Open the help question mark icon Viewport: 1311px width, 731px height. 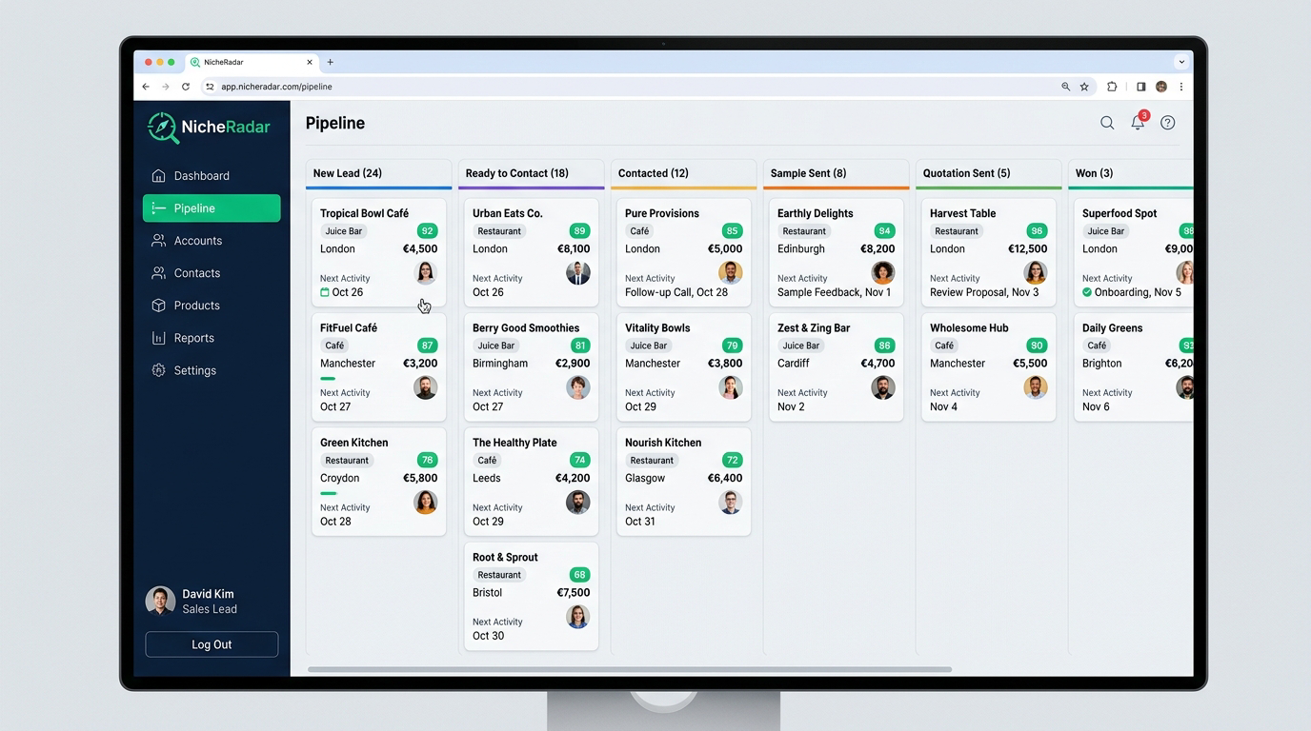1168,123
